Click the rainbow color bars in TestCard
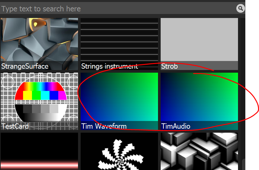The width and height of the screenshot is (259, 170). [x=40, y=91]
